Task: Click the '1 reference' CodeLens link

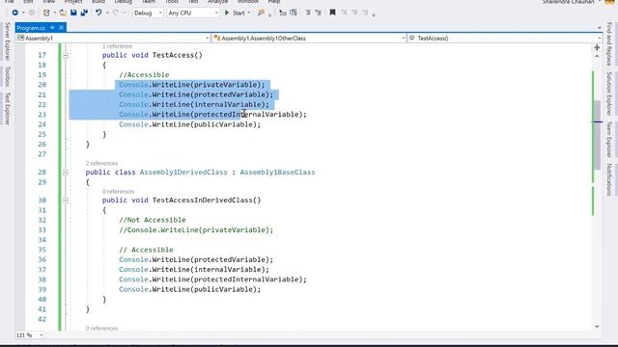Action: point(117,46)
